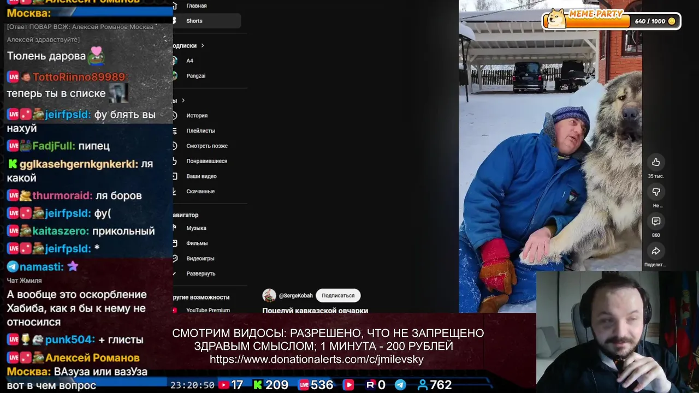Image resolution: width=699 pixels, height=393 pixels.
Task: Open @SergeKobah channel name
Action: point(296,295)
